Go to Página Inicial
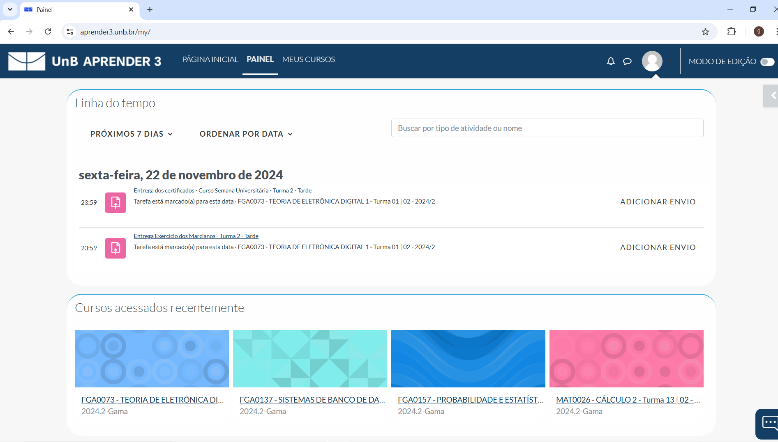 point(210,60)
